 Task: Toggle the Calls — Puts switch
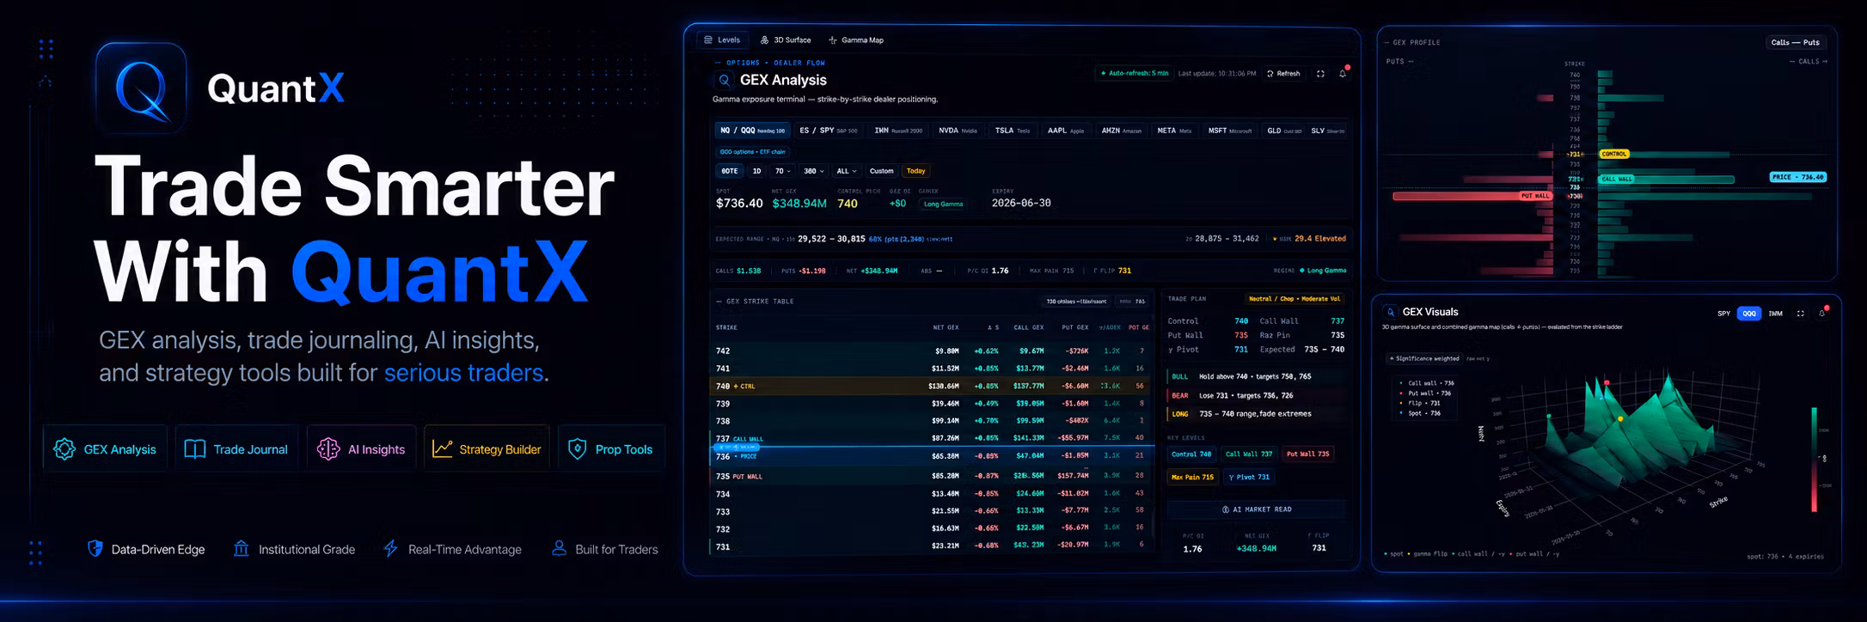[x=1795, y=42]
